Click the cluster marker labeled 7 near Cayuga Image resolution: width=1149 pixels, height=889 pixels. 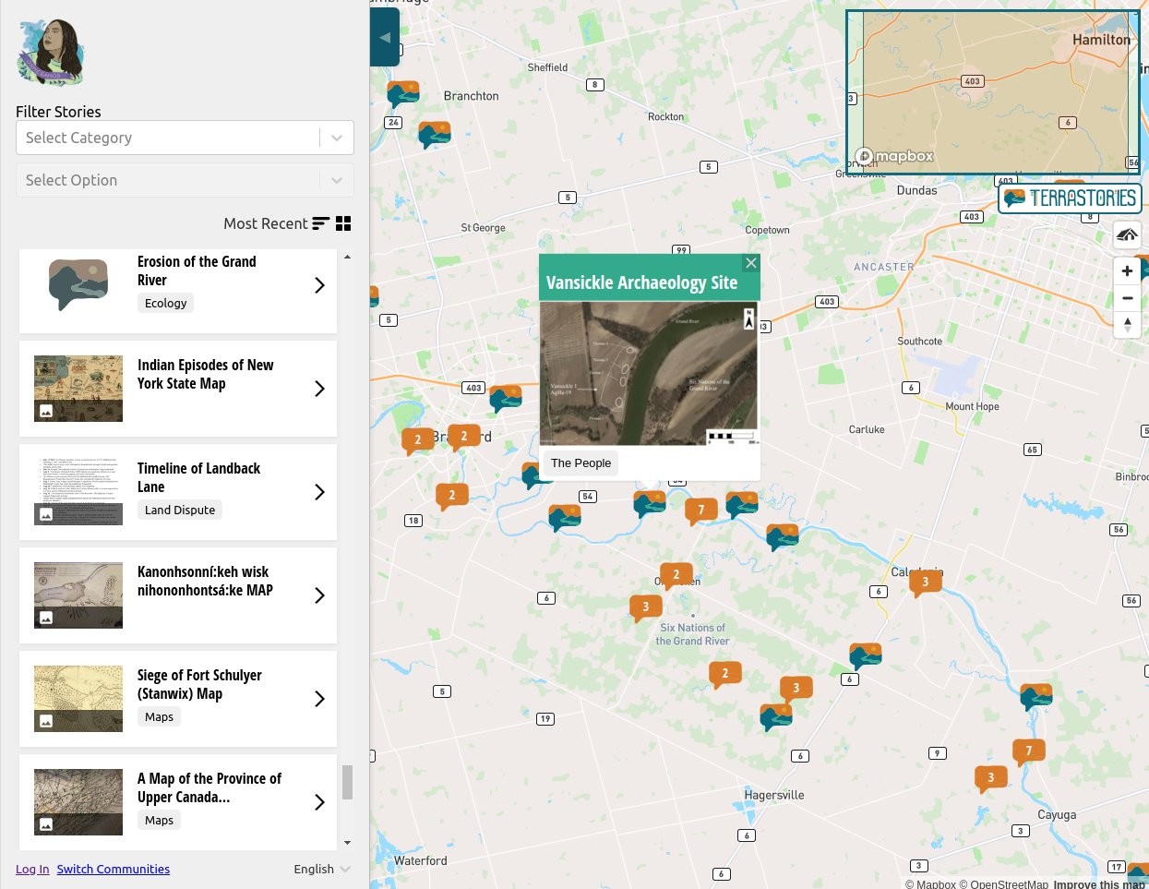pos(1028,751)
